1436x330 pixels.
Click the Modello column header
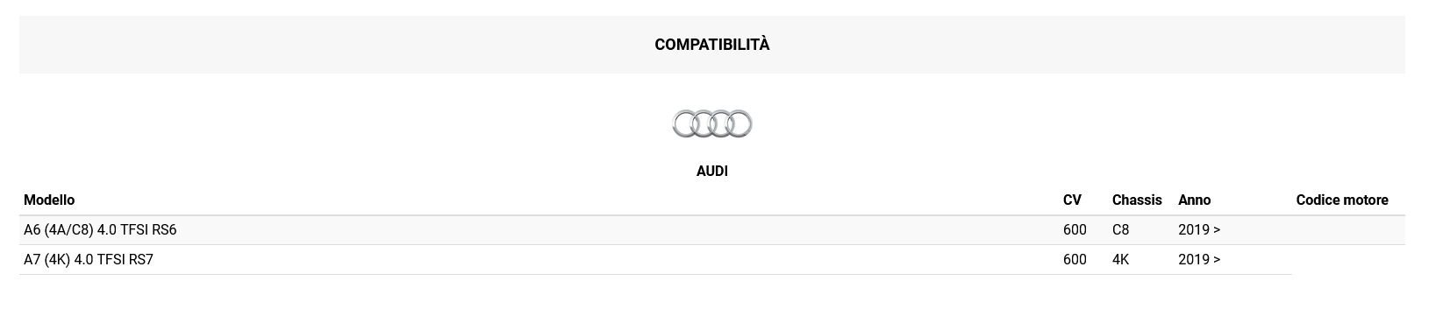point(49,200)
